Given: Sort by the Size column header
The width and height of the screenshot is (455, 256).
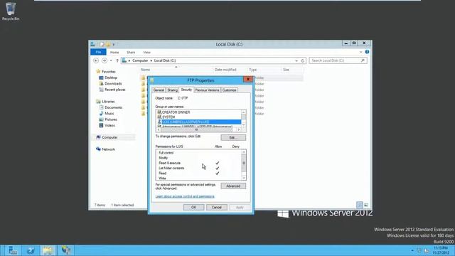Looking at the screenshot, I should point(286,70).
